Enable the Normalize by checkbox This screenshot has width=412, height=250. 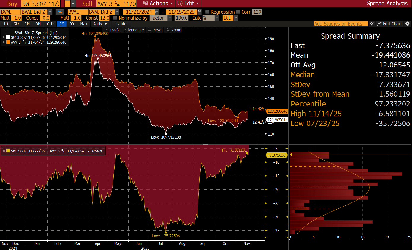tap(115, 18)
